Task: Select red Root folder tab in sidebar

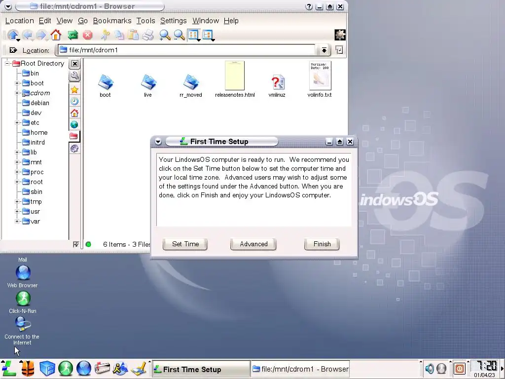Action: point(74,136)
